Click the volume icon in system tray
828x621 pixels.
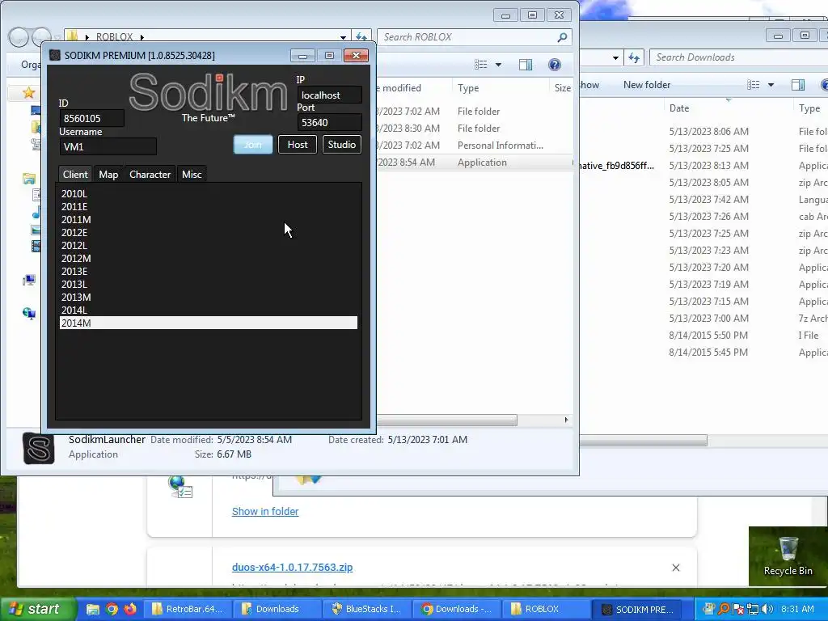[767, 609]
